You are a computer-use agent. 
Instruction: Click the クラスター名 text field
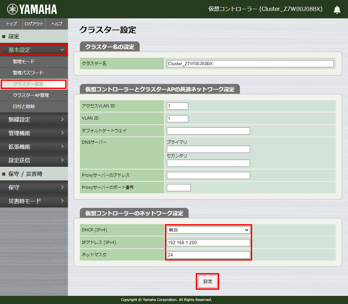coord(250,64)
